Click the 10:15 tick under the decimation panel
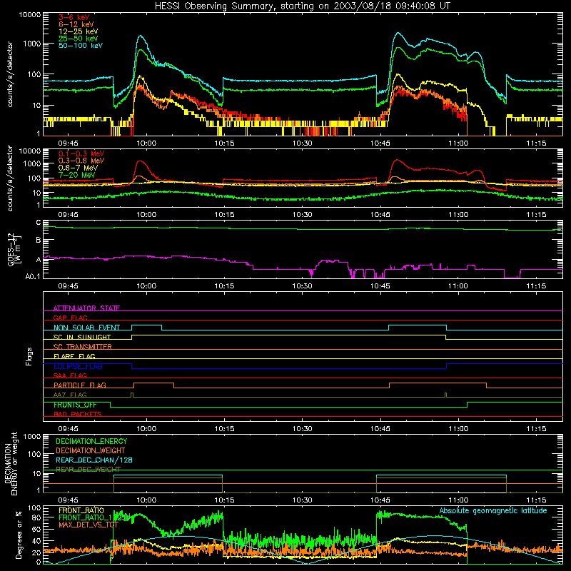 pos(224,500)
